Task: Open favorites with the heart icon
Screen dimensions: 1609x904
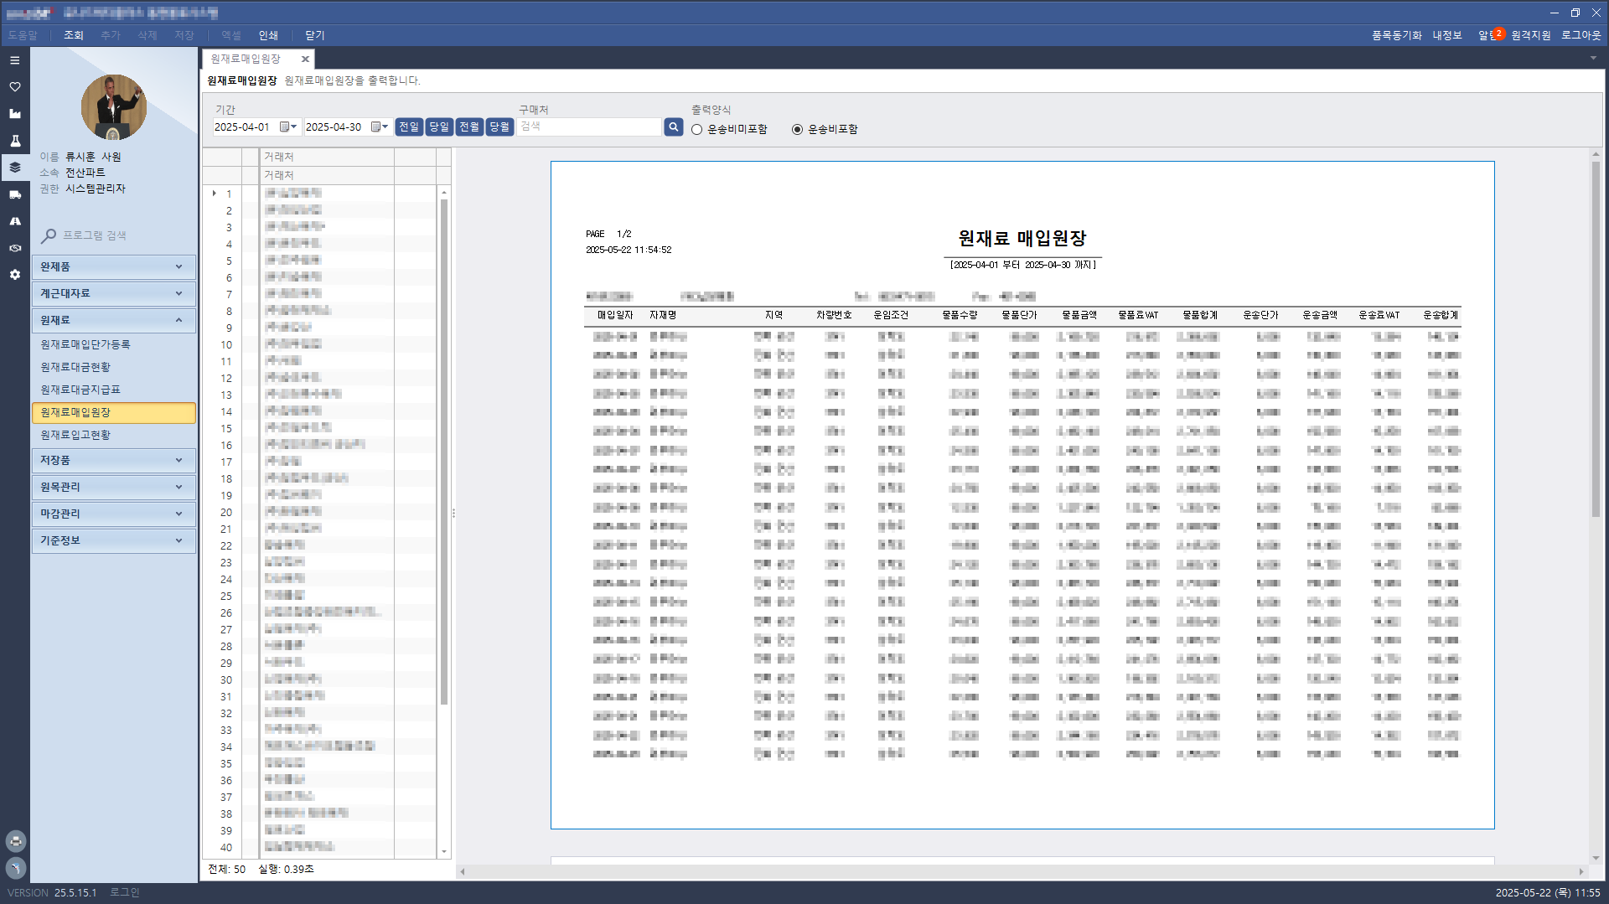Action: coord(15,87)
